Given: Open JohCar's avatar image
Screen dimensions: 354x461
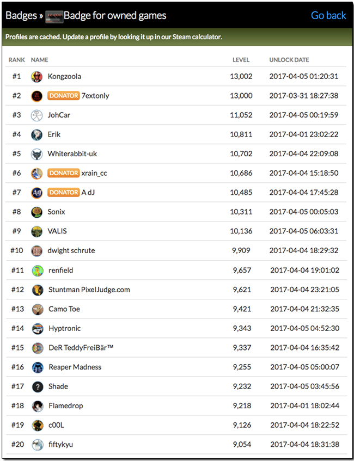Looking at the screenshot, I should [x=36, y=115].
